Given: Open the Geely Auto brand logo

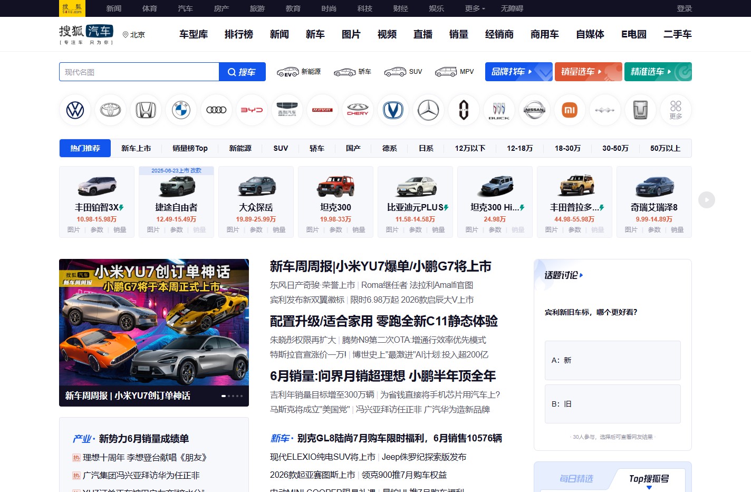Looking at the screenshot, I should pyautogui.click(x=287, y=110).
